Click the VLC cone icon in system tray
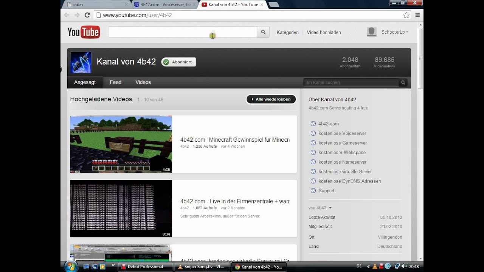This screenshot has width=484, height=272. [x=375, y=266]
